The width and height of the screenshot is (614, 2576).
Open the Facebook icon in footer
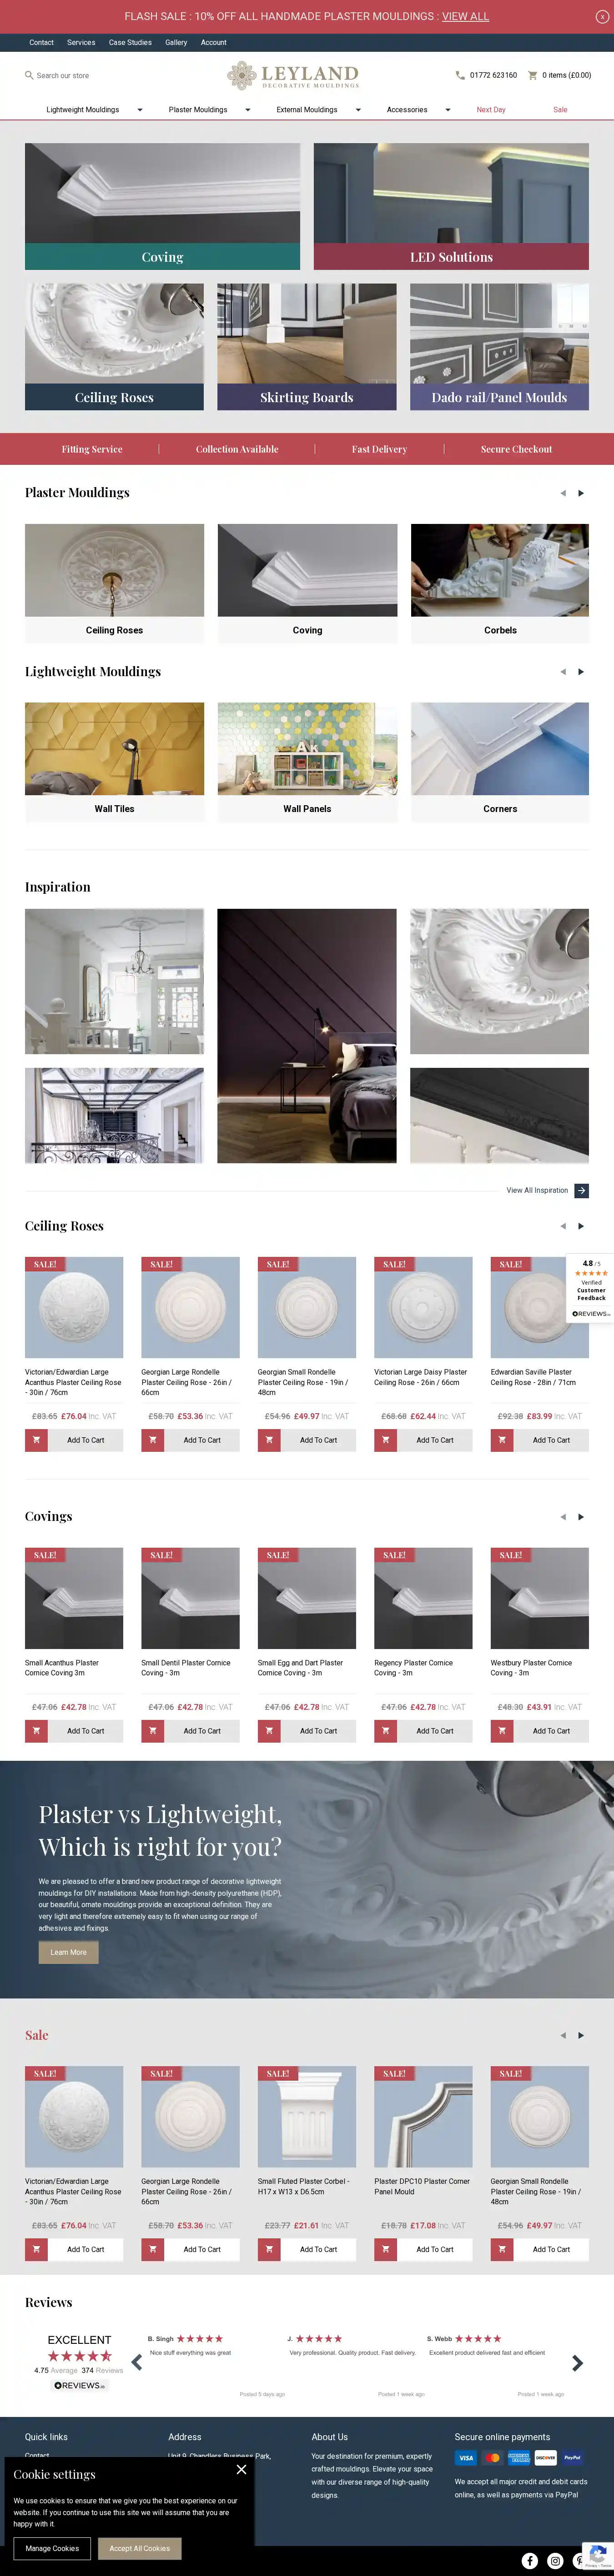pos(530,2560)
